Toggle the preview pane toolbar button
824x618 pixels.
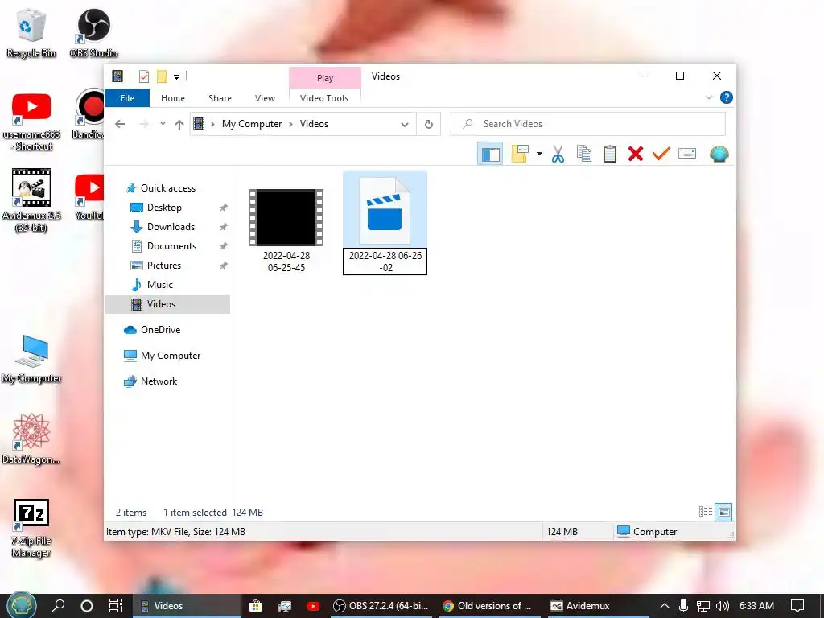tap(490, 154)
